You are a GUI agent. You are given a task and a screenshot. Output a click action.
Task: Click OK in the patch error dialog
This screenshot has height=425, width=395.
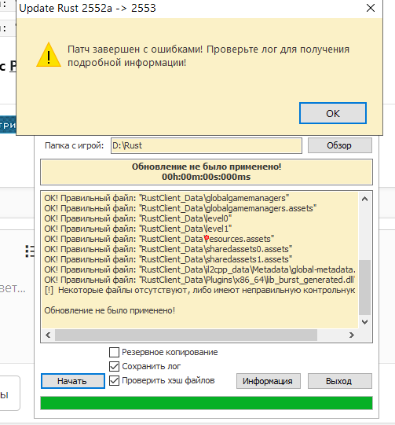click(333, 113)
